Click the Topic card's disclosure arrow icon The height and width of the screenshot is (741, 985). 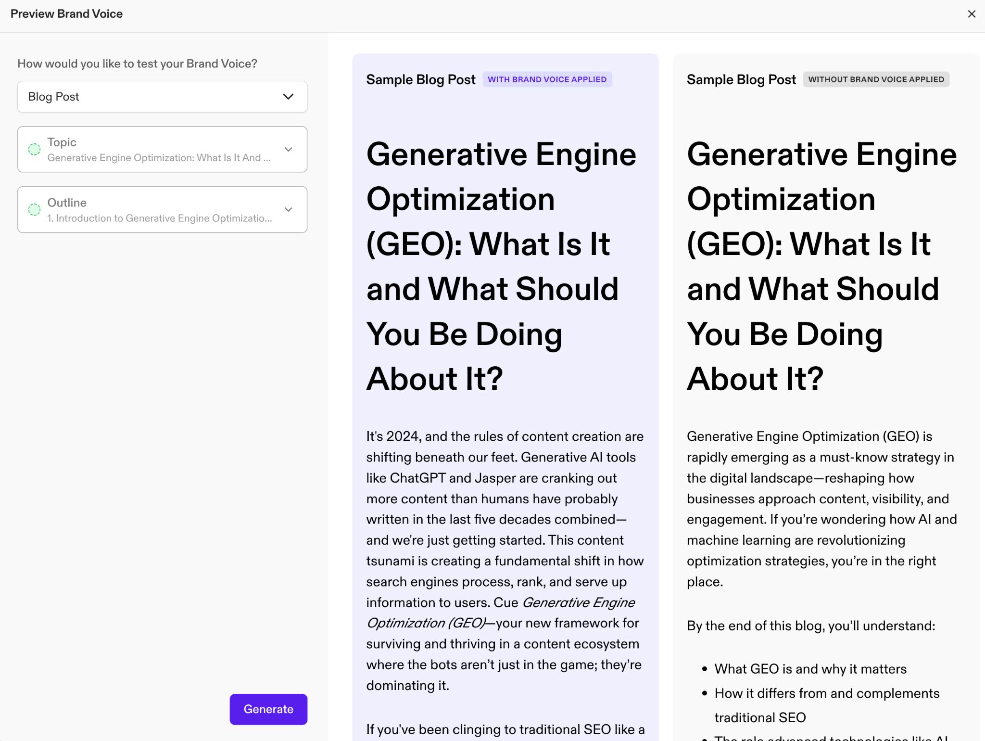[x=289, y=150]
